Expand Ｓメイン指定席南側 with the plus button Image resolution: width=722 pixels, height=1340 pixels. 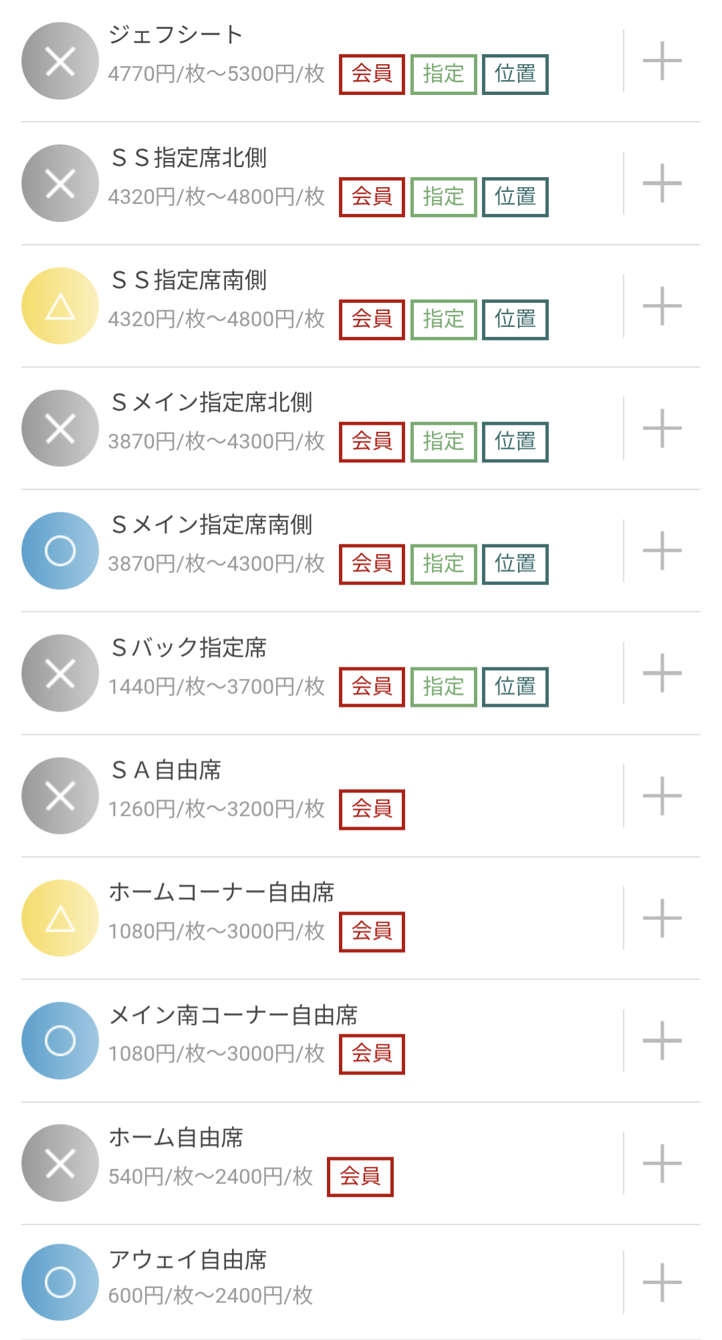662,551
